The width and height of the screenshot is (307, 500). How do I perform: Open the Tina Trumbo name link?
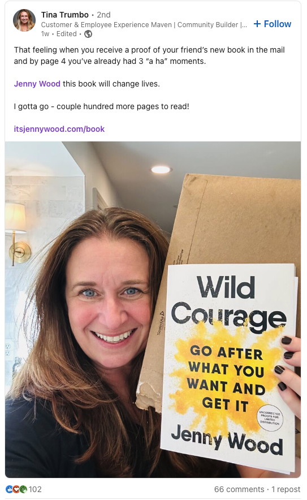64,15
